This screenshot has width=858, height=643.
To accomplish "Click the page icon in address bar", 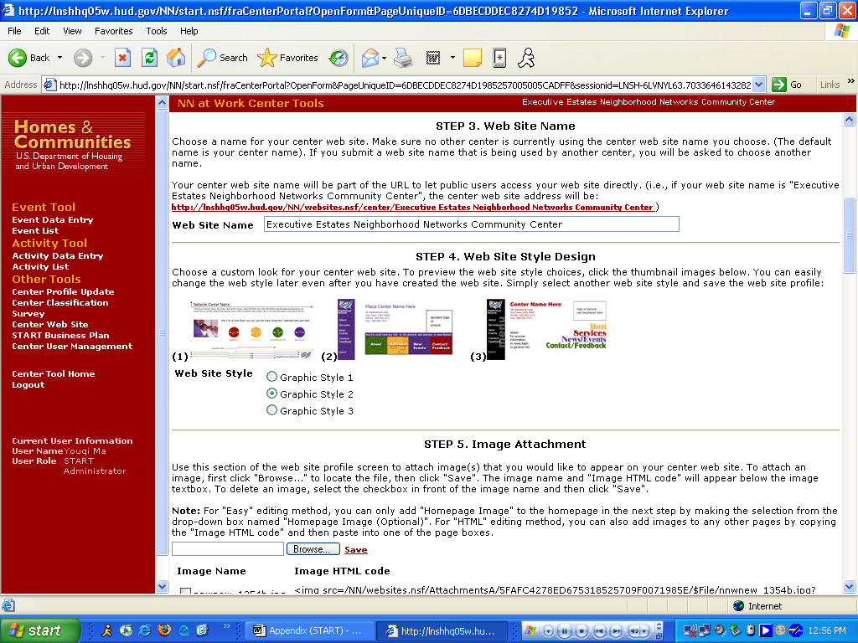I will (x=49, y=85).
